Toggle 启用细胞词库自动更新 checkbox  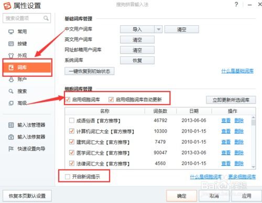pos(111,99)
